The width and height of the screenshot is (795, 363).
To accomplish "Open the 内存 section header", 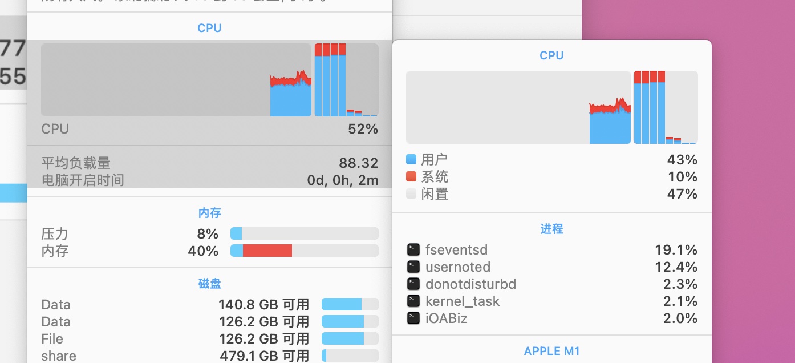I will tap(209, 213).
